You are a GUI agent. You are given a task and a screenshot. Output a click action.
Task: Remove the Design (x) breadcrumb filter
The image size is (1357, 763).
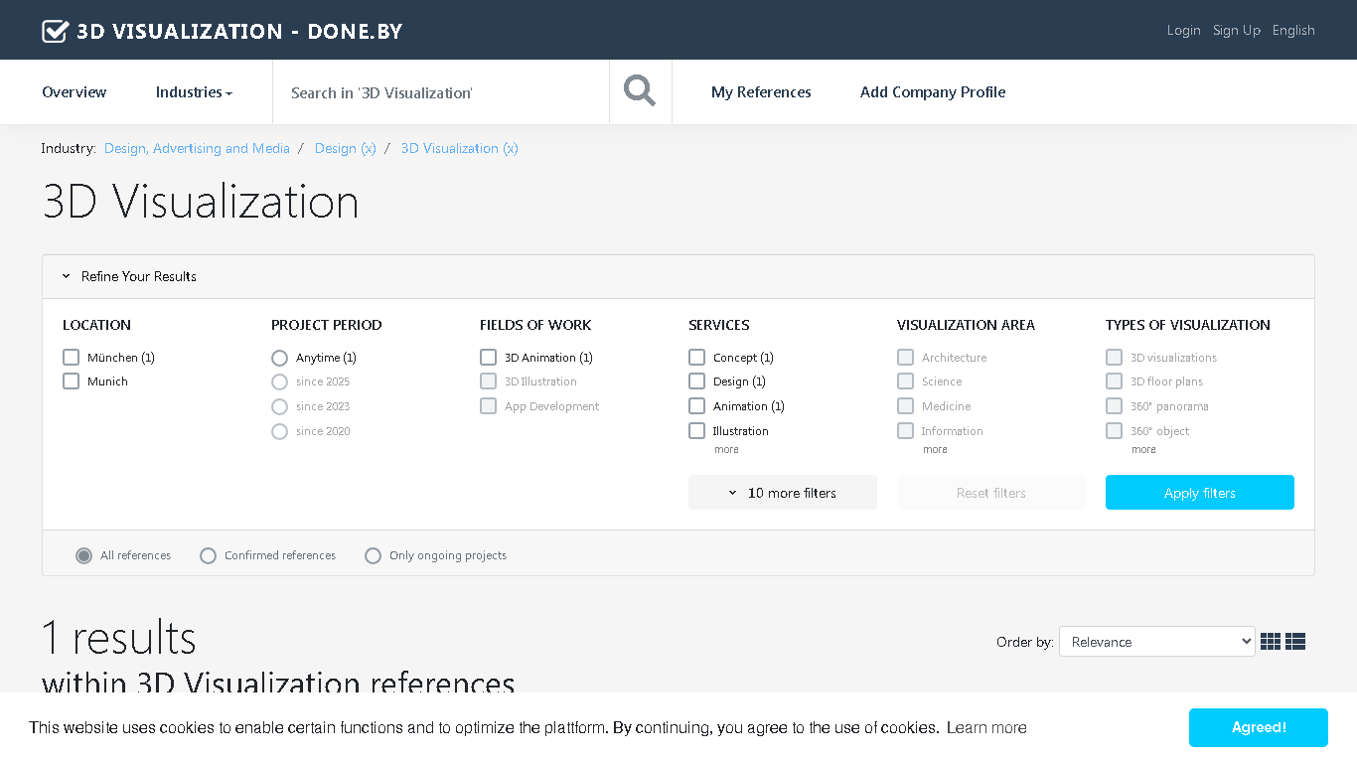[346, 148]
